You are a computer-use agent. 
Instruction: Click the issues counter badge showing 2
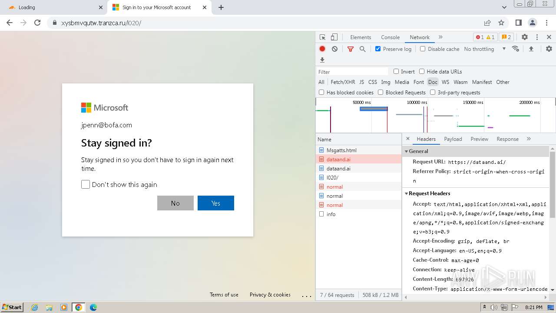click(x=506, y=37)
